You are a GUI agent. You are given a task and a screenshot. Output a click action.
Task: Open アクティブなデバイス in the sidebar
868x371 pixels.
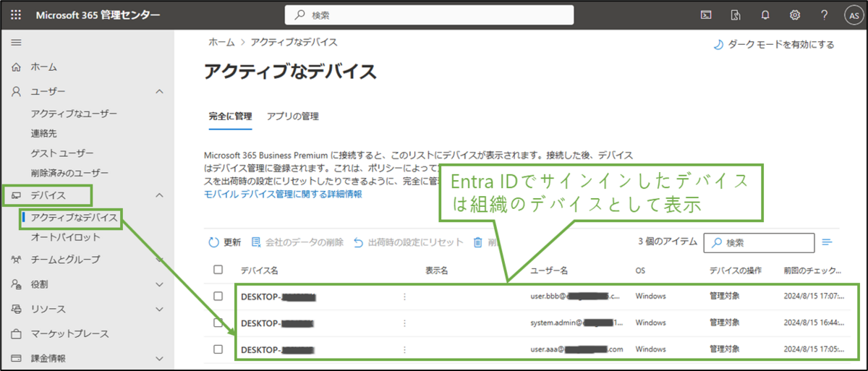click(x=74, y=216)
